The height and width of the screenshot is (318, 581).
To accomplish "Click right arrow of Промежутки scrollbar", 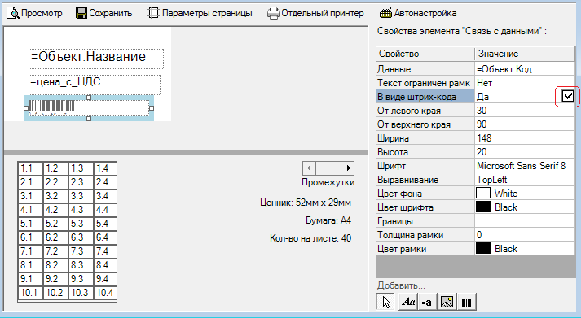I will coord(348,168).
